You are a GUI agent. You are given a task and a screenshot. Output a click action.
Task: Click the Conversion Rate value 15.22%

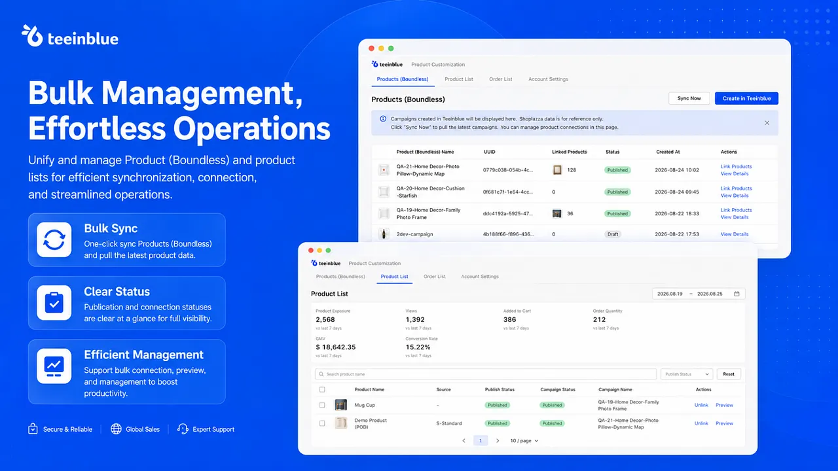[418, 347]
